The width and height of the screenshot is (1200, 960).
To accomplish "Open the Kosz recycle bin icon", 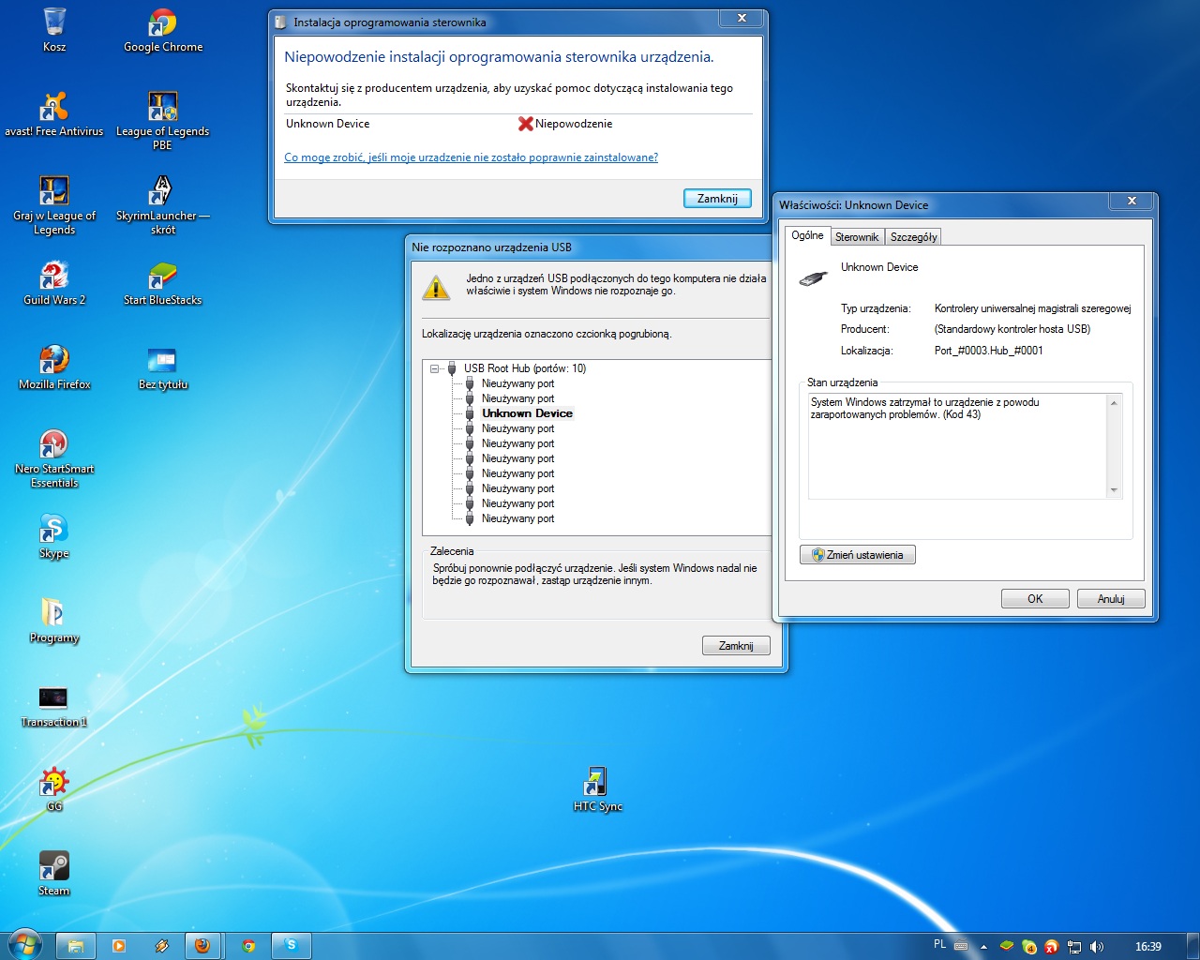I will click(x=54, y=30).
